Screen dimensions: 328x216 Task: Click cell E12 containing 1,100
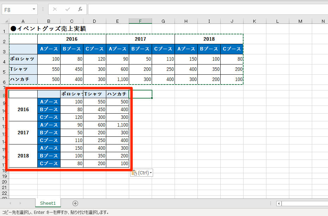[x=118, y=125]
